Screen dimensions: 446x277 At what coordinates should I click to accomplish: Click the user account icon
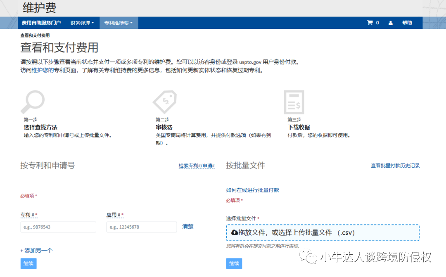click(x=390, y=23)
